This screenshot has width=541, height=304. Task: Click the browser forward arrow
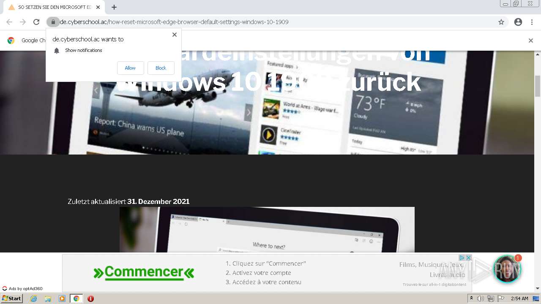23,22
